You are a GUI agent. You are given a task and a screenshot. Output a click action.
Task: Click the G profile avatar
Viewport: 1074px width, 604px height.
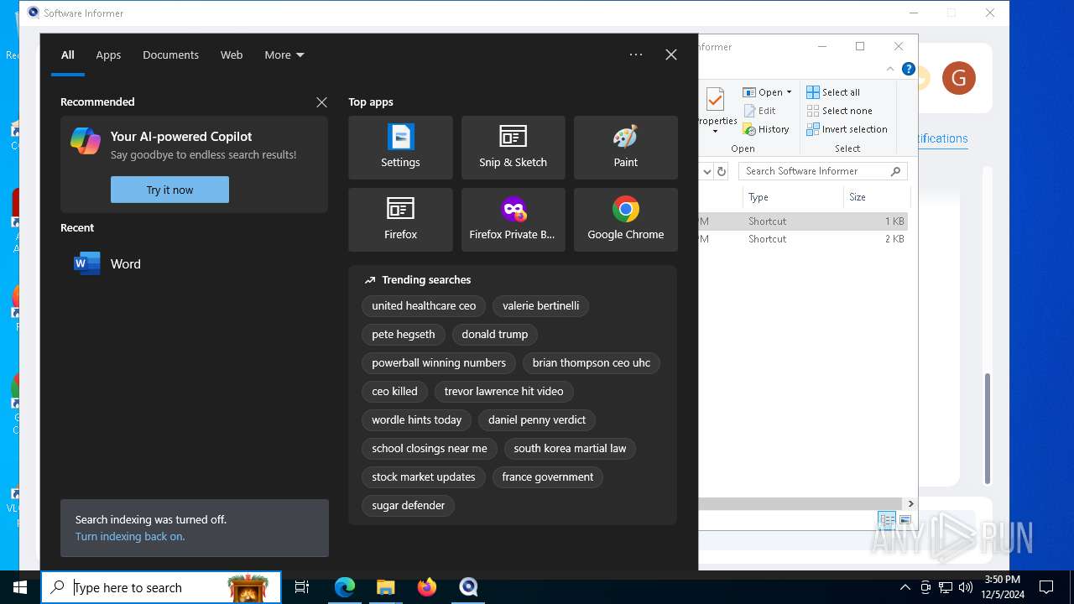click(x=959, y=79)
